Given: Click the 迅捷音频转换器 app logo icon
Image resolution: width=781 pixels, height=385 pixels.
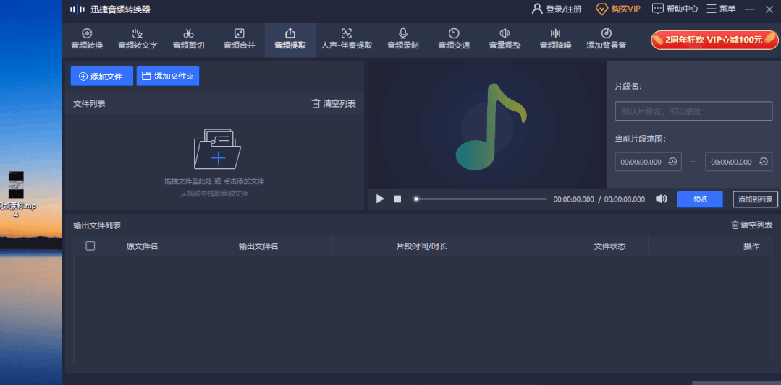Looking at the screenshot, I should tap(76, 9).
